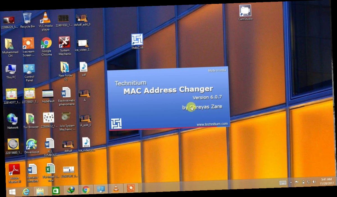
Task: Select the Control Panel desktop icon
Action: pos(29,73)
